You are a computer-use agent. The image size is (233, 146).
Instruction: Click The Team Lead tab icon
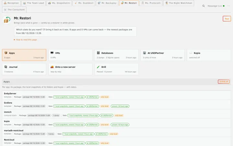click(x=25, y=3)
